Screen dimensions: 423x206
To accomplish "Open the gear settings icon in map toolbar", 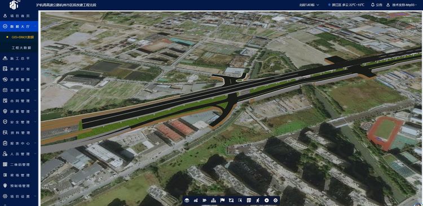I will (275, 200).
